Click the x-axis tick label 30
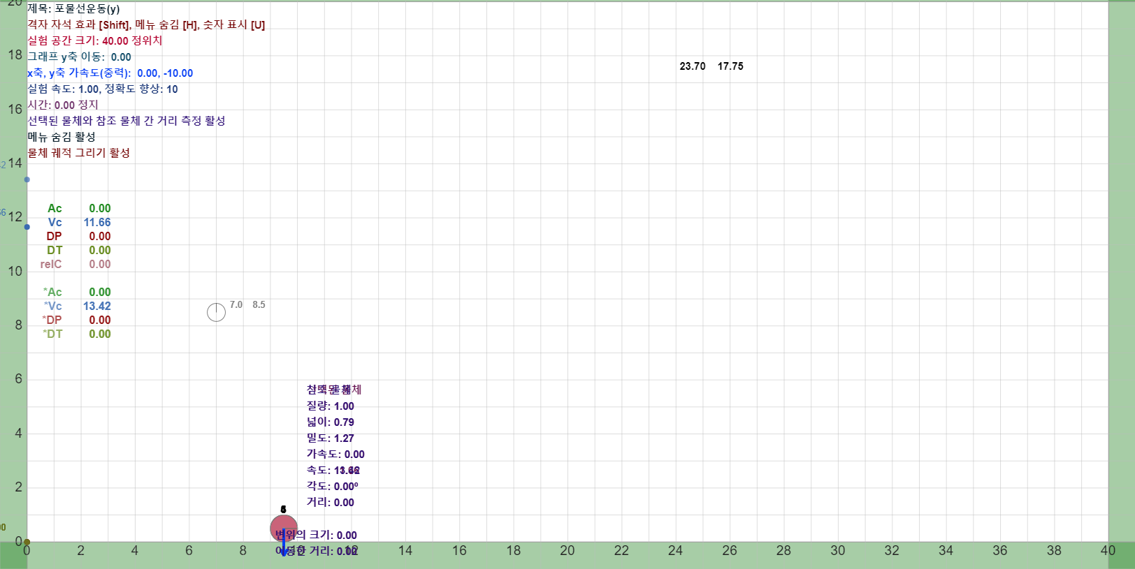This screenshot has height=569, width=1135. (838, 550)
